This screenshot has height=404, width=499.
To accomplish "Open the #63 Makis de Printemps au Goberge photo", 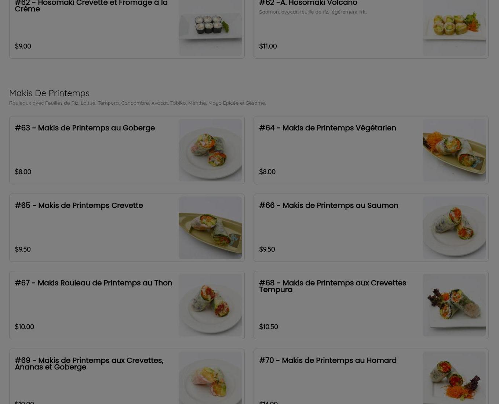I will tap(210, 150).
